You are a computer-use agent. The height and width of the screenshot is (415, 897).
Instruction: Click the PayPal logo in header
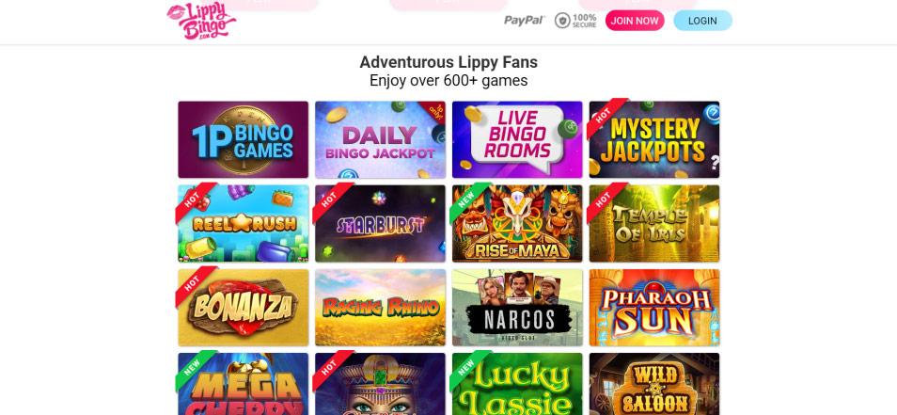point(525,21)
